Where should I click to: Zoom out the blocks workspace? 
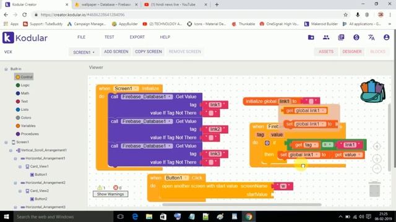click(377, 168)
